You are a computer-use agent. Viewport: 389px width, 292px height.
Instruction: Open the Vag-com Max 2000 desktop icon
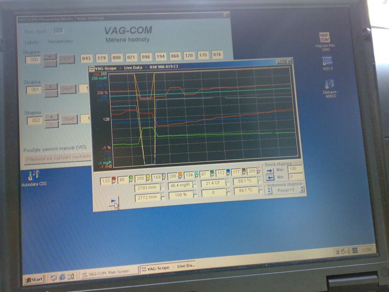(x=325, y=42)
